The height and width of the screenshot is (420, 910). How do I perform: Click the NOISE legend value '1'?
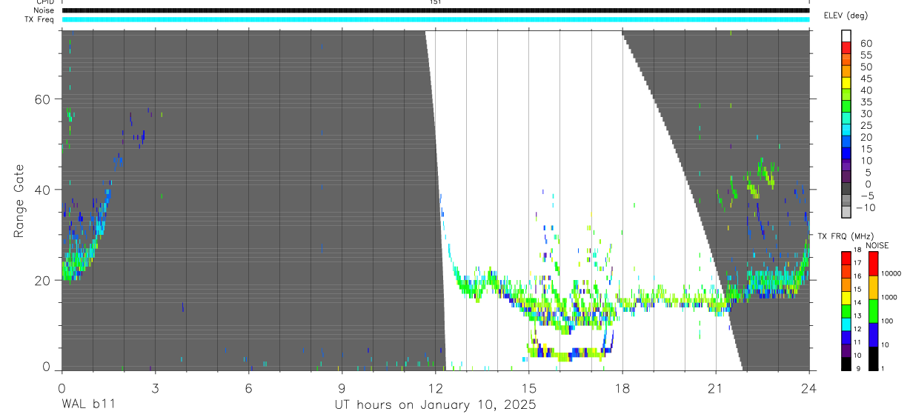pos(883,369)
